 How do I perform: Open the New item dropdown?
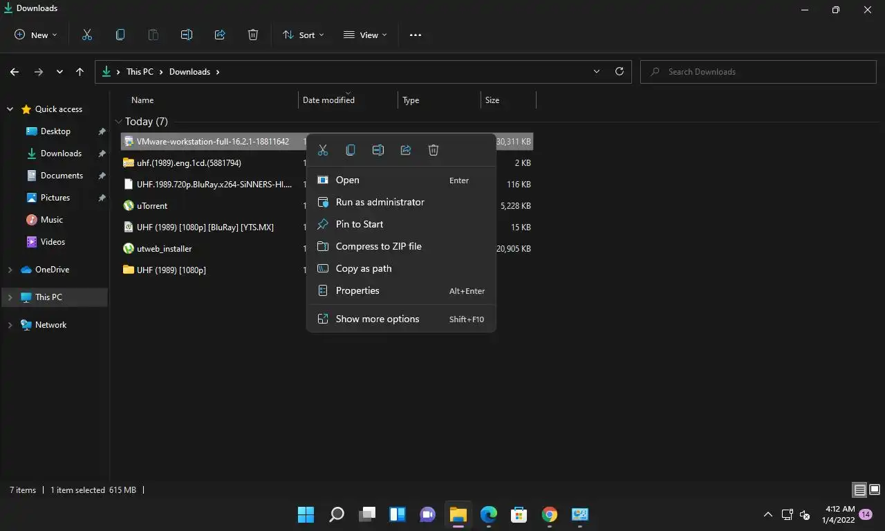(x=36, y=35)
